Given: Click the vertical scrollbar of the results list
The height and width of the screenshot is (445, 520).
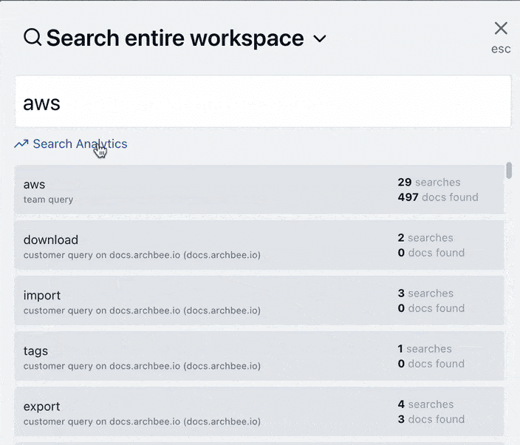Looking at the screenshot, I should tap(509, 170).
